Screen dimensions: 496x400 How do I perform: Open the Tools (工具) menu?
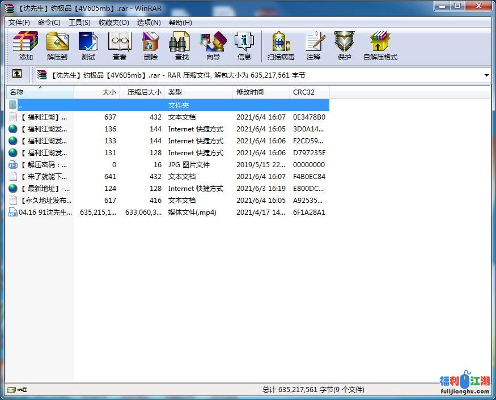(x=79, y=23)
